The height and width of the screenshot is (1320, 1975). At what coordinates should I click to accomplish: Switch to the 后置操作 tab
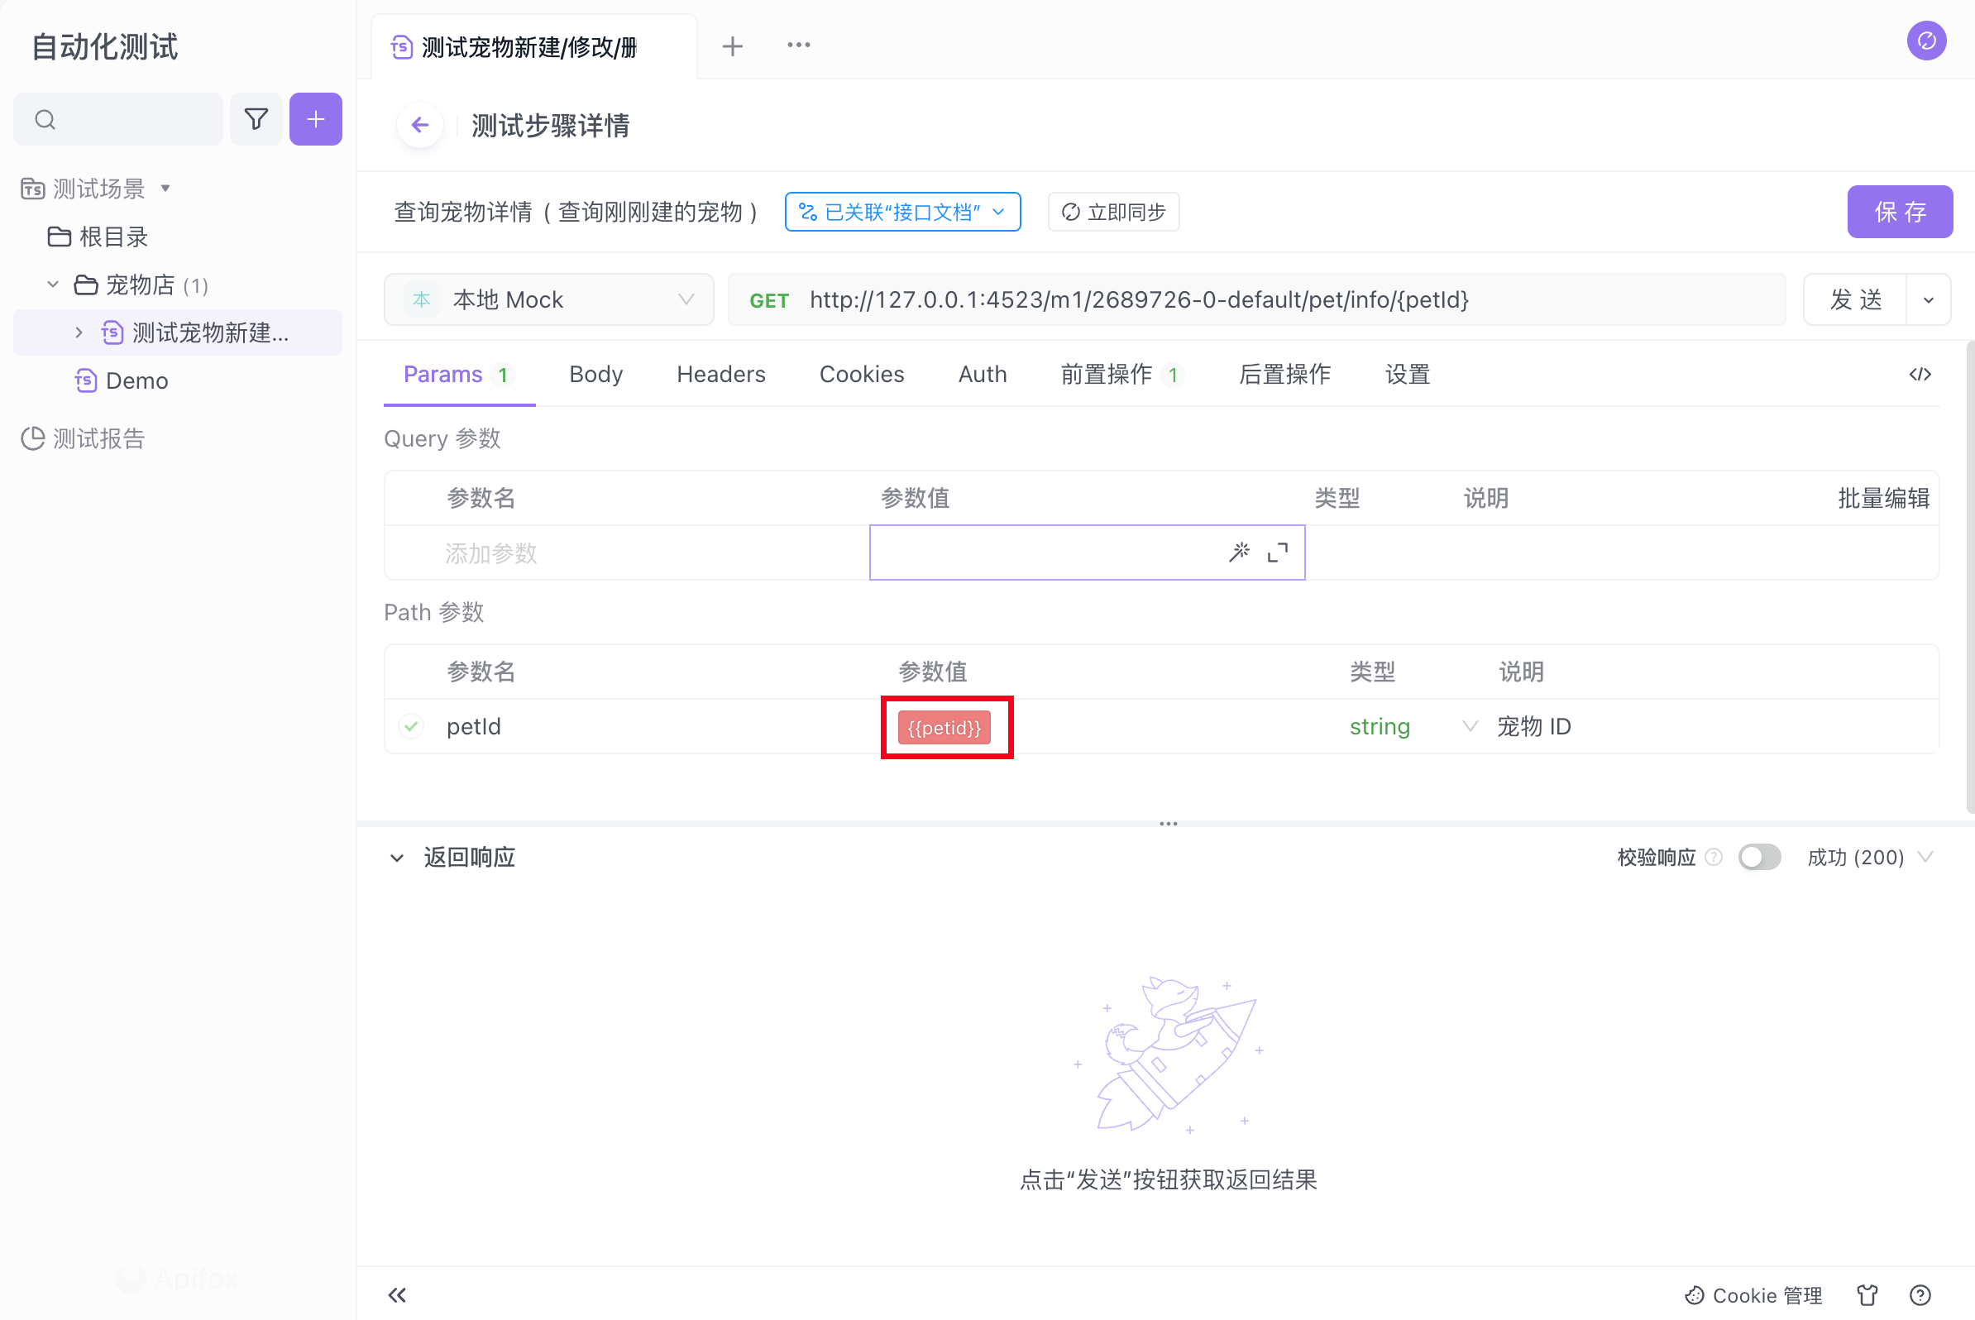point(1284,375)
